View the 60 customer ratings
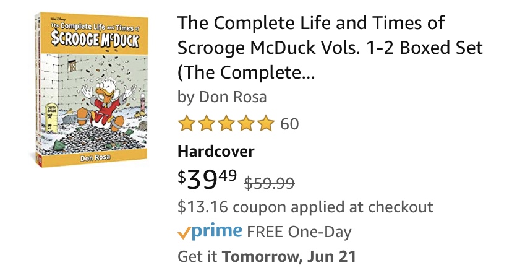The image size is (512, 273). pos(289,124)
